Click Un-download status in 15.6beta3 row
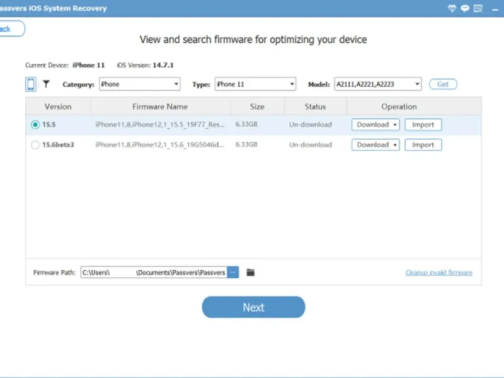Image resolution: width=504 pixels, height=378 pixels. point(311,145)
